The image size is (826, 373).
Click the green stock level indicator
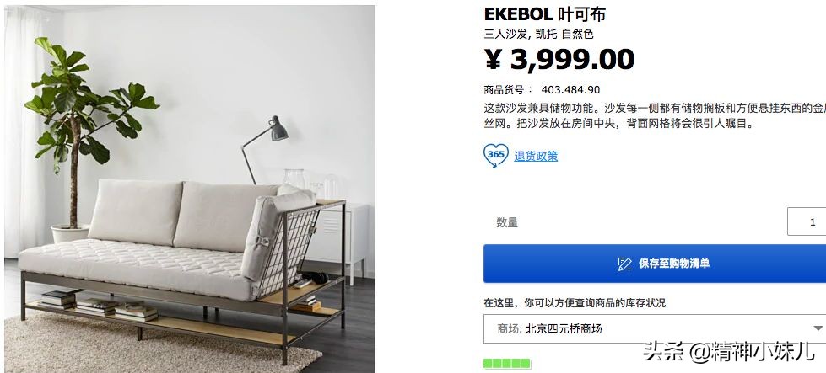507,363
